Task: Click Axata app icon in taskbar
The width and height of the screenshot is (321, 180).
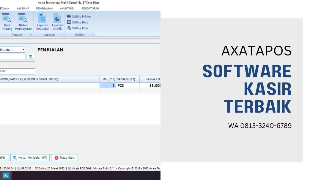Action: tap(6, 175)
